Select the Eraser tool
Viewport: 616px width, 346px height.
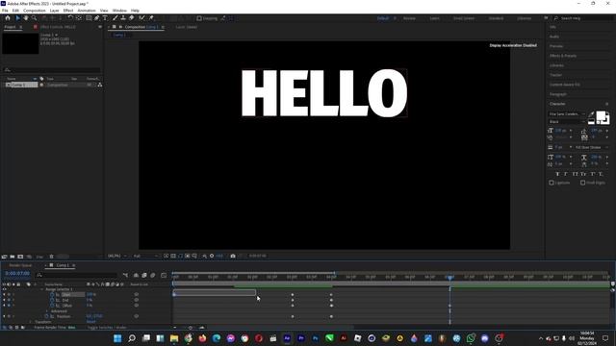coord(132,18)
